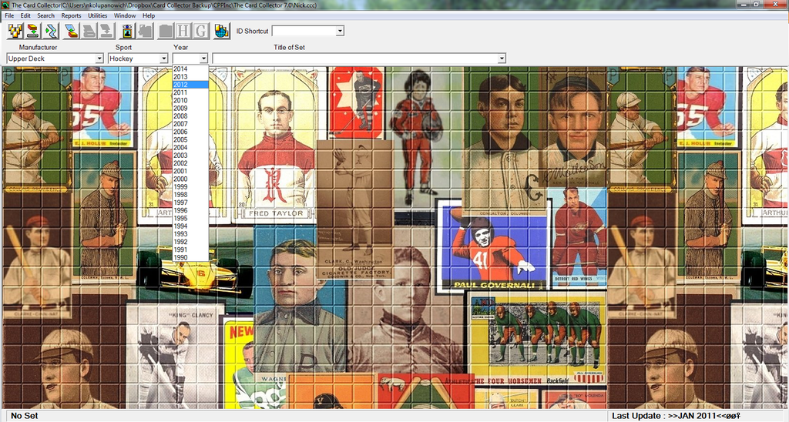Open the Search menu
789x422 pixels.
pos(45,15)
